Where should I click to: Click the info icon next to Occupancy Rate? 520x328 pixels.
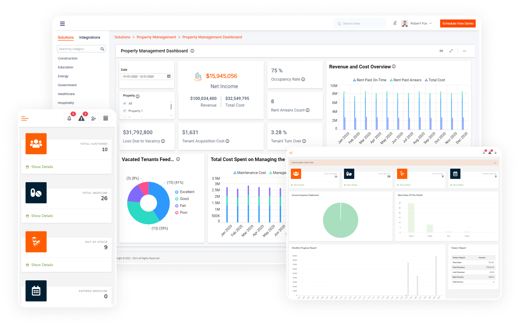303,80
